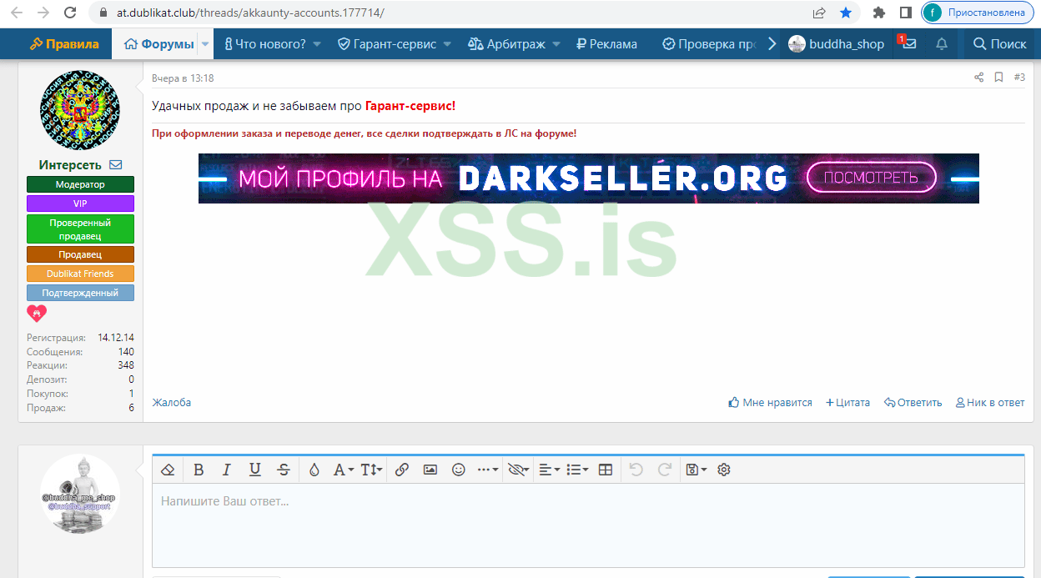Click the redo arrow icon
1041x578 pixels.
click(665, 470)
